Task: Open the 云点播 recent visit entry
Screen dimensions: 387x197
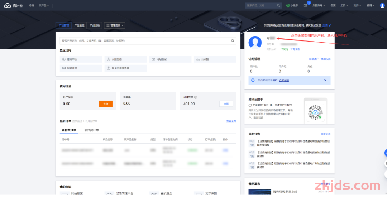Action: (215, 59)
